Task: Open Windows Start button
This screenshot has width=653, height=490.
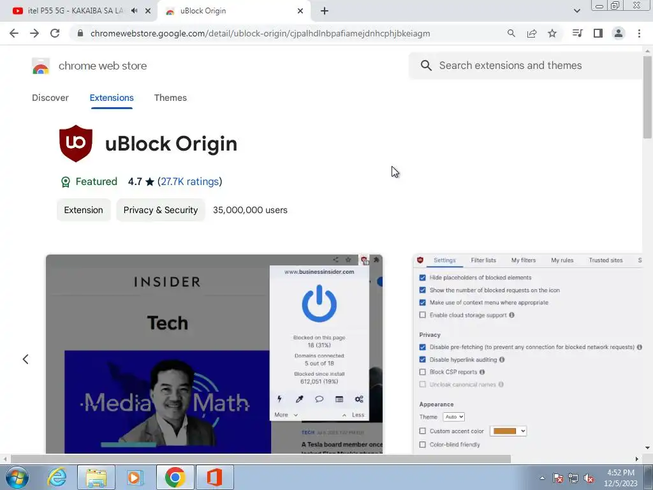Action: click(17, 477)
